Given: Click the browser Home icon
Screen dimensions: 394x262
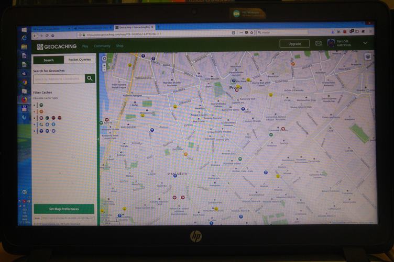Looking at the screenshot, I should click(53, 36).
